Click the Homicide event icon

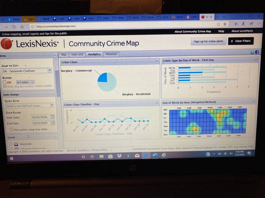16,144
